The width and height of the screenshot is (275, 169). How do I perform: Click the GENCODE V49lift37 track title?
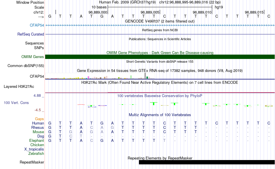pyautogui.click(x=160, y=21)
